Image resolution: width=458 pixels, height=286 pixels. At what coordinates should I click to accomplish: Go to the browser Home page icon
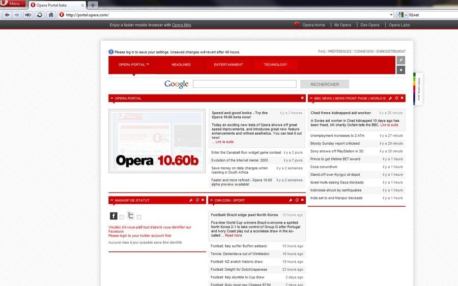click(51, 15)
